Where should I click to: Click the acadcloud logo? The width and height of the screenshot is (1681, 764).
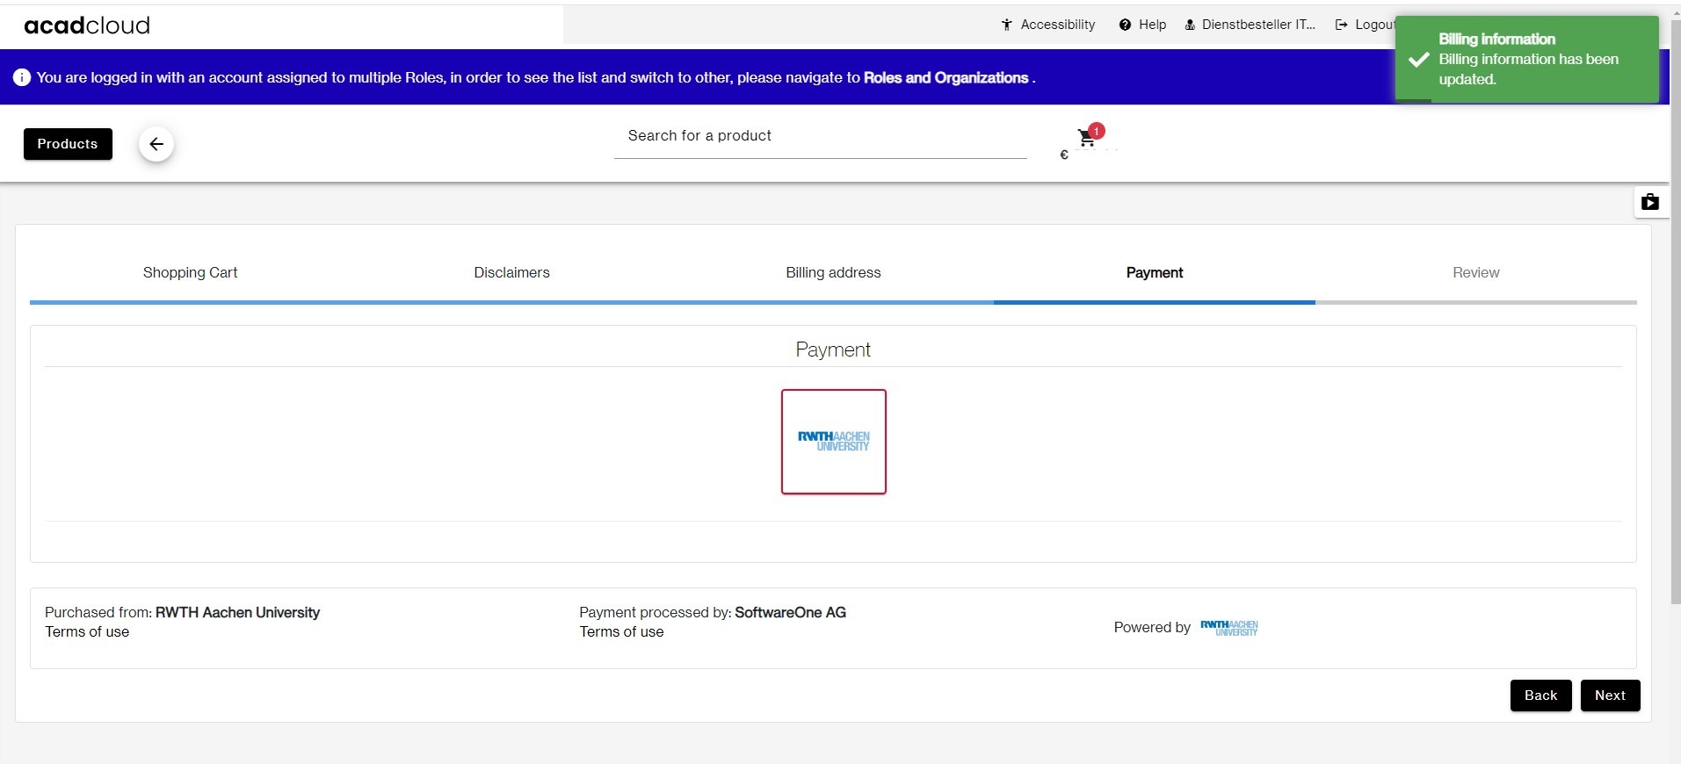coord(87,25)
